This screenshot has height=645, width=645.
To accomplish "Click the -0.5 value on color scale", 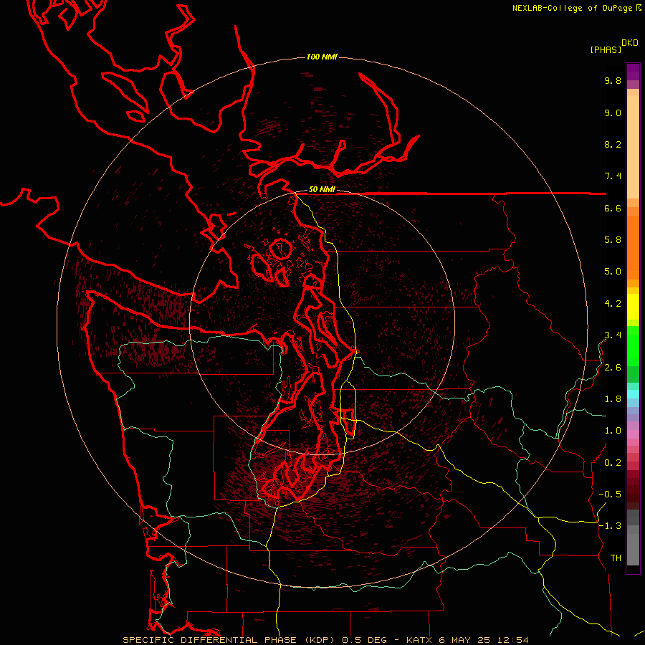I will click(610, 494).
